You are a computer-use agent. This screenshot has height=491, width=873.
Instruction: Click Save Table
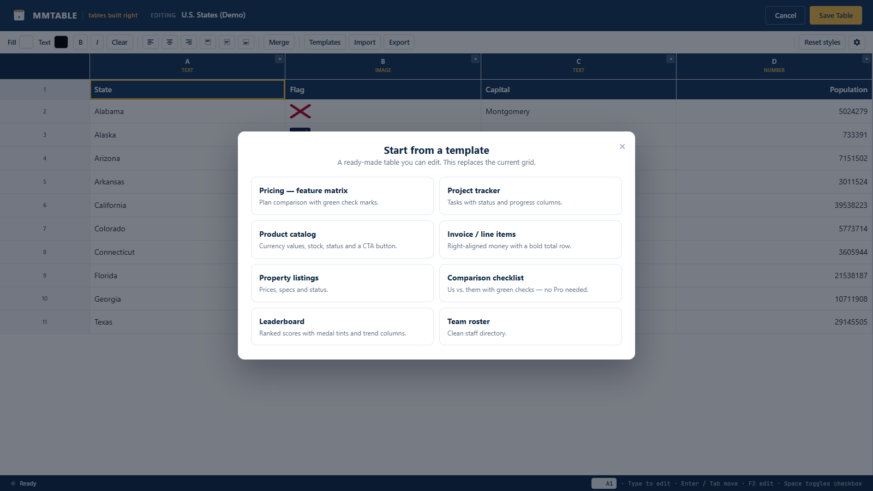click(x=835, y=15)
